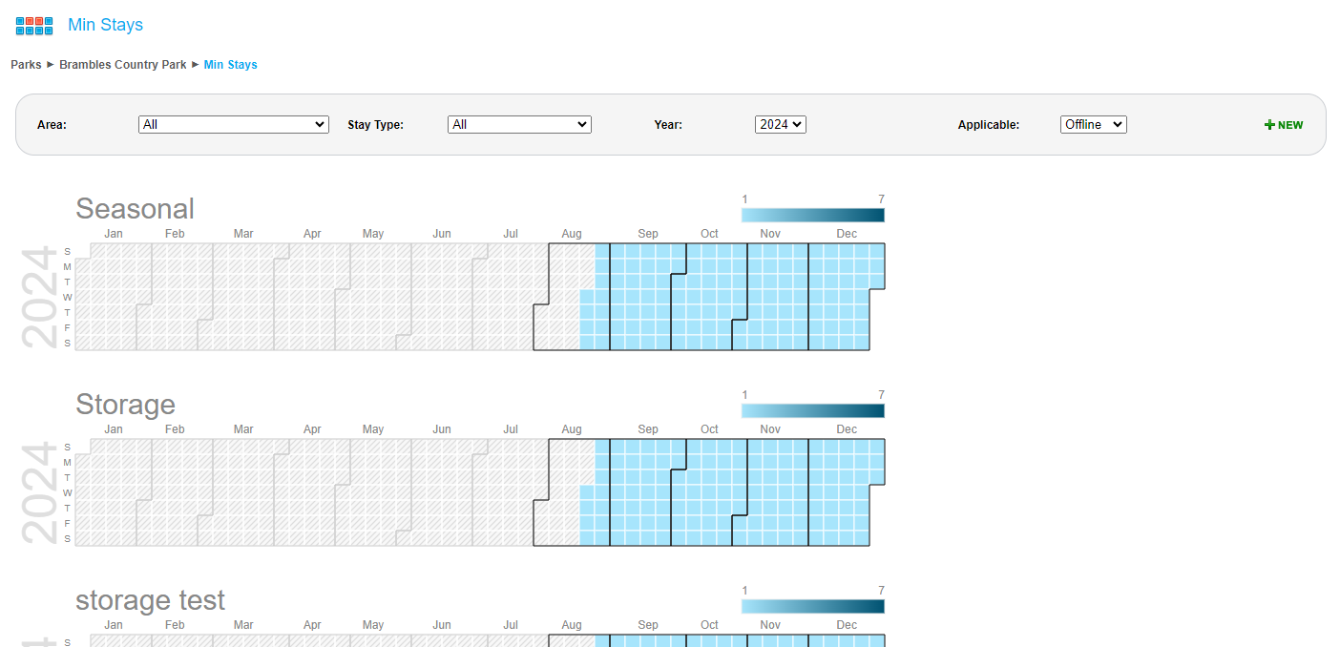Click the green plus NEW icon
Image resolution: width=1340 pixels, height=647 pixels.
click(1283, 125)
